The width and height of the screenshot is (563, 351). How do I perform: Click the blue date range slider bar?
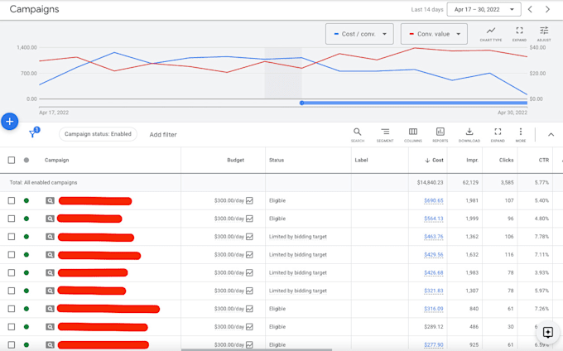click(x=416, y=103)
